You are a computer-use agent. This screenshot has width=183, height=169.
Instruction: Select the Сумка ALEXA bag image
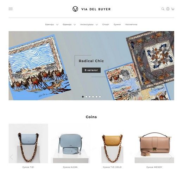click(x=70, y=143)
